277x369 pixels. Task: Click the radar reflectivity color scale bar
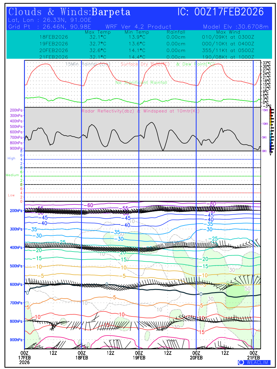(x=271, y=130)
